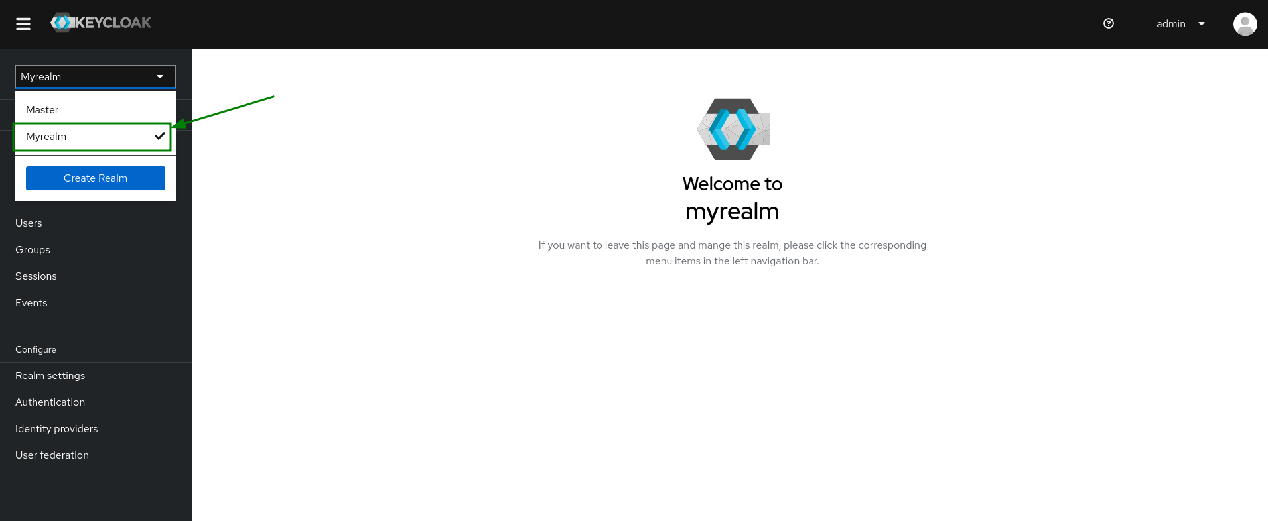This screenshot has height=521, width=1268.
Task: Open Realm settings
Action: 50,376
